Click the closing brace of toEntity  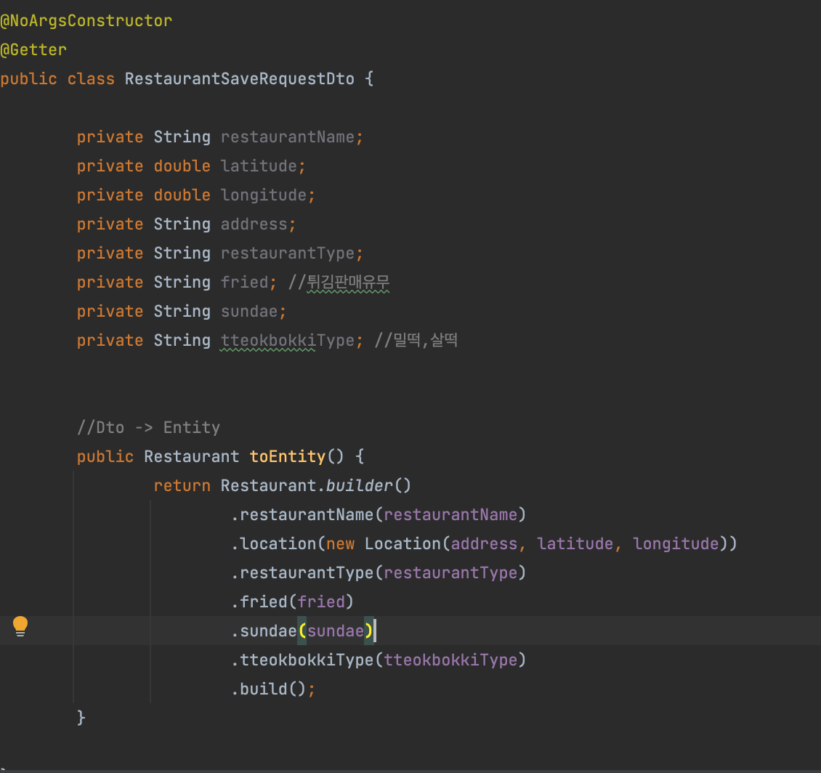[x=81, y=718]
